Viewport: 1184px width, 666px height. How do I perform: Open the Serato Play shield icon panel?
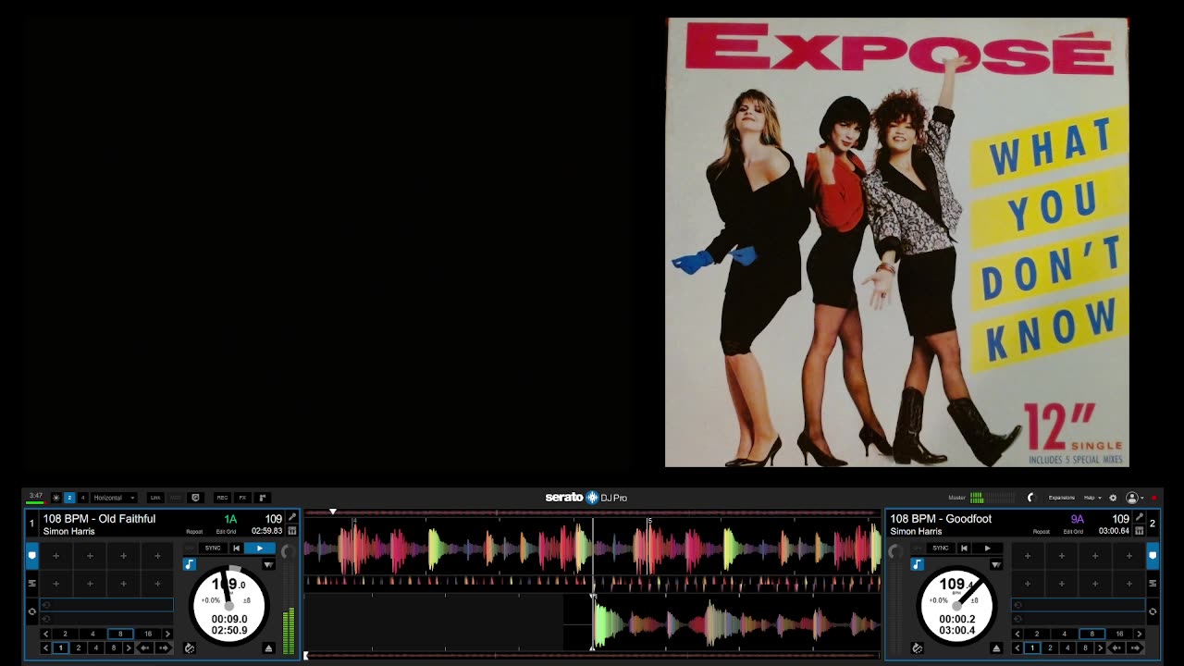click(195, 498)
